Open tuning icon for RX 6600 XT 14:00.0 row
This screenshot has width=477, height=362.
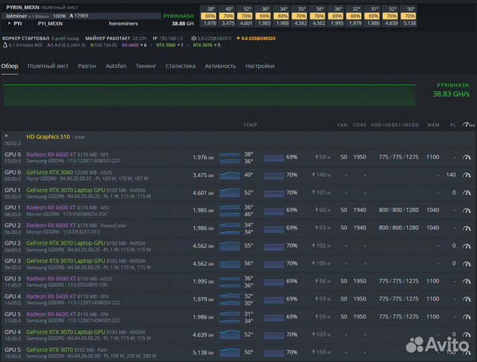[x=466, y=299]
